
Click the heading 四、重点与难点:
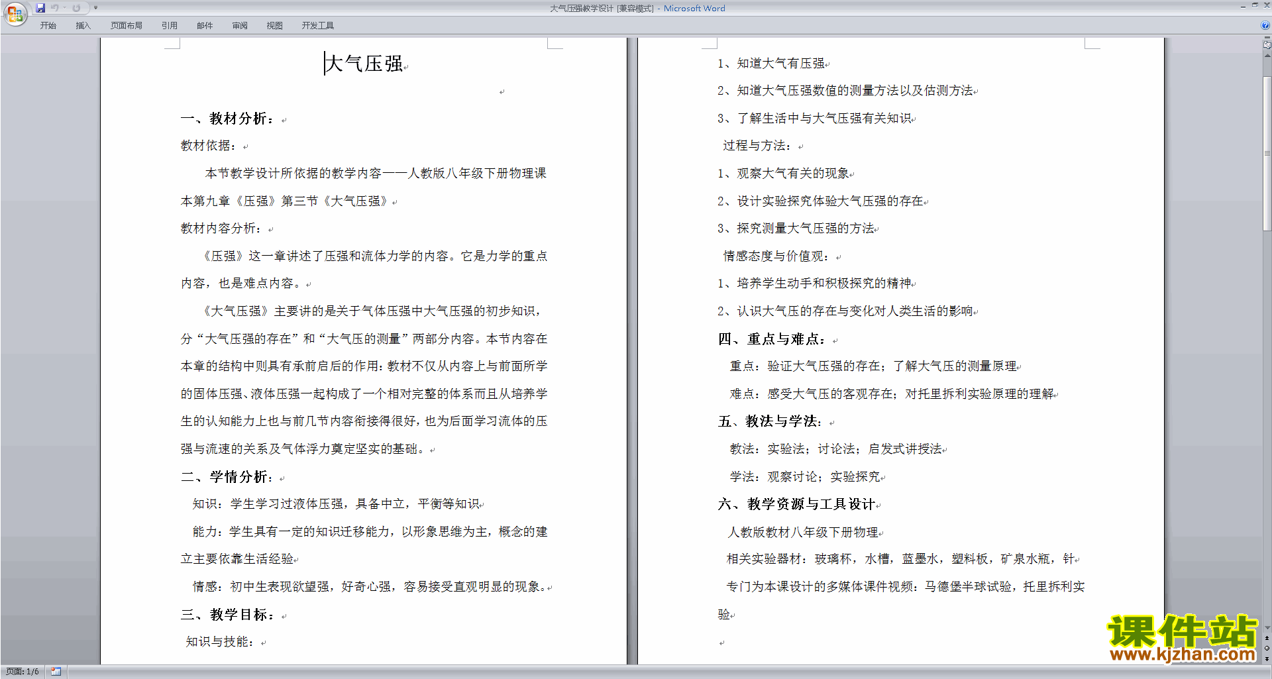point(773,339)
